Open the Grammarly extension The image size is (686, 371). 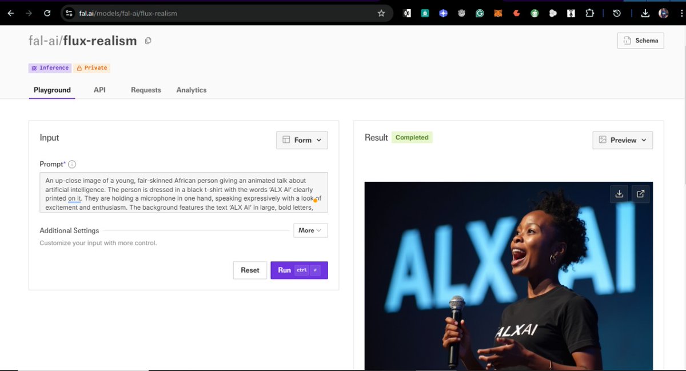(480, 13)
